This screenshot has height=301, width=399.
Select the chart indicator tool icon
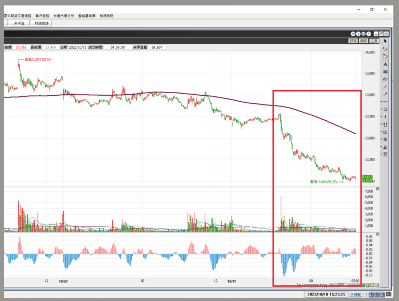385,132
